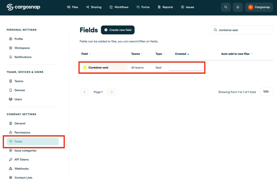This screenshot has height=183, width=277.
Task: Open the Reports menu
Action: coord(165,7)
